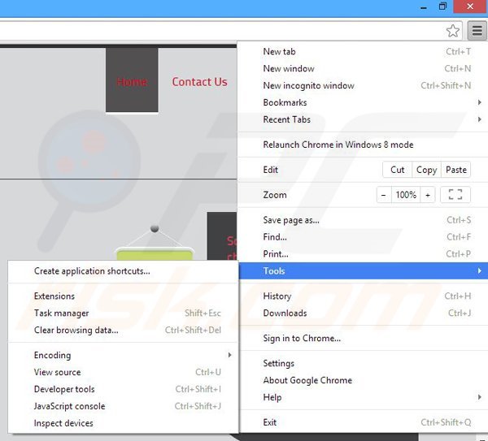Click the Paste button in Edit row
Image resolution: width=488 pixels, height=441 pixels.
(x=456, y=170)
